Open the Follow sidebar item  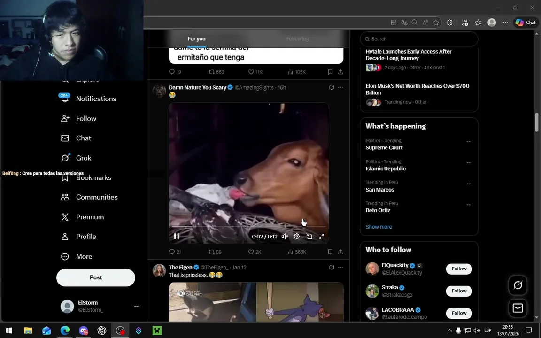pos(79,119)
